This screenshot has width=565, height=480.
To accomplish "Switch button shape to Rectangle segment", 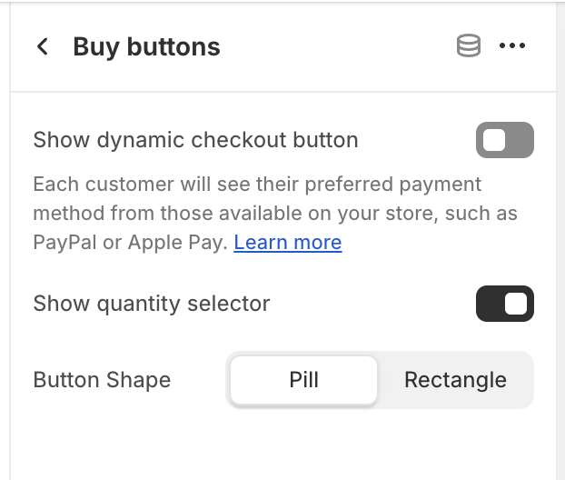I will (455, 380).
